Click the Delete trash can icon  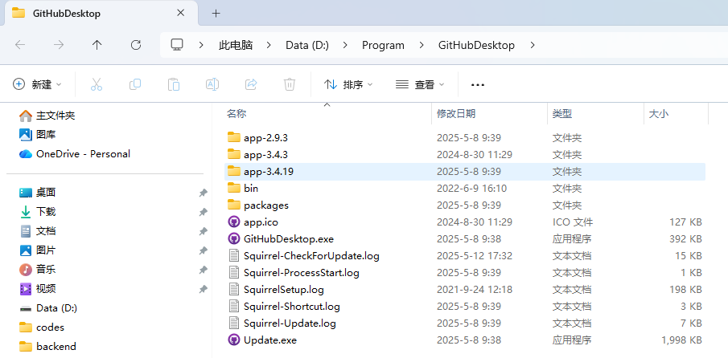(290, 84)
